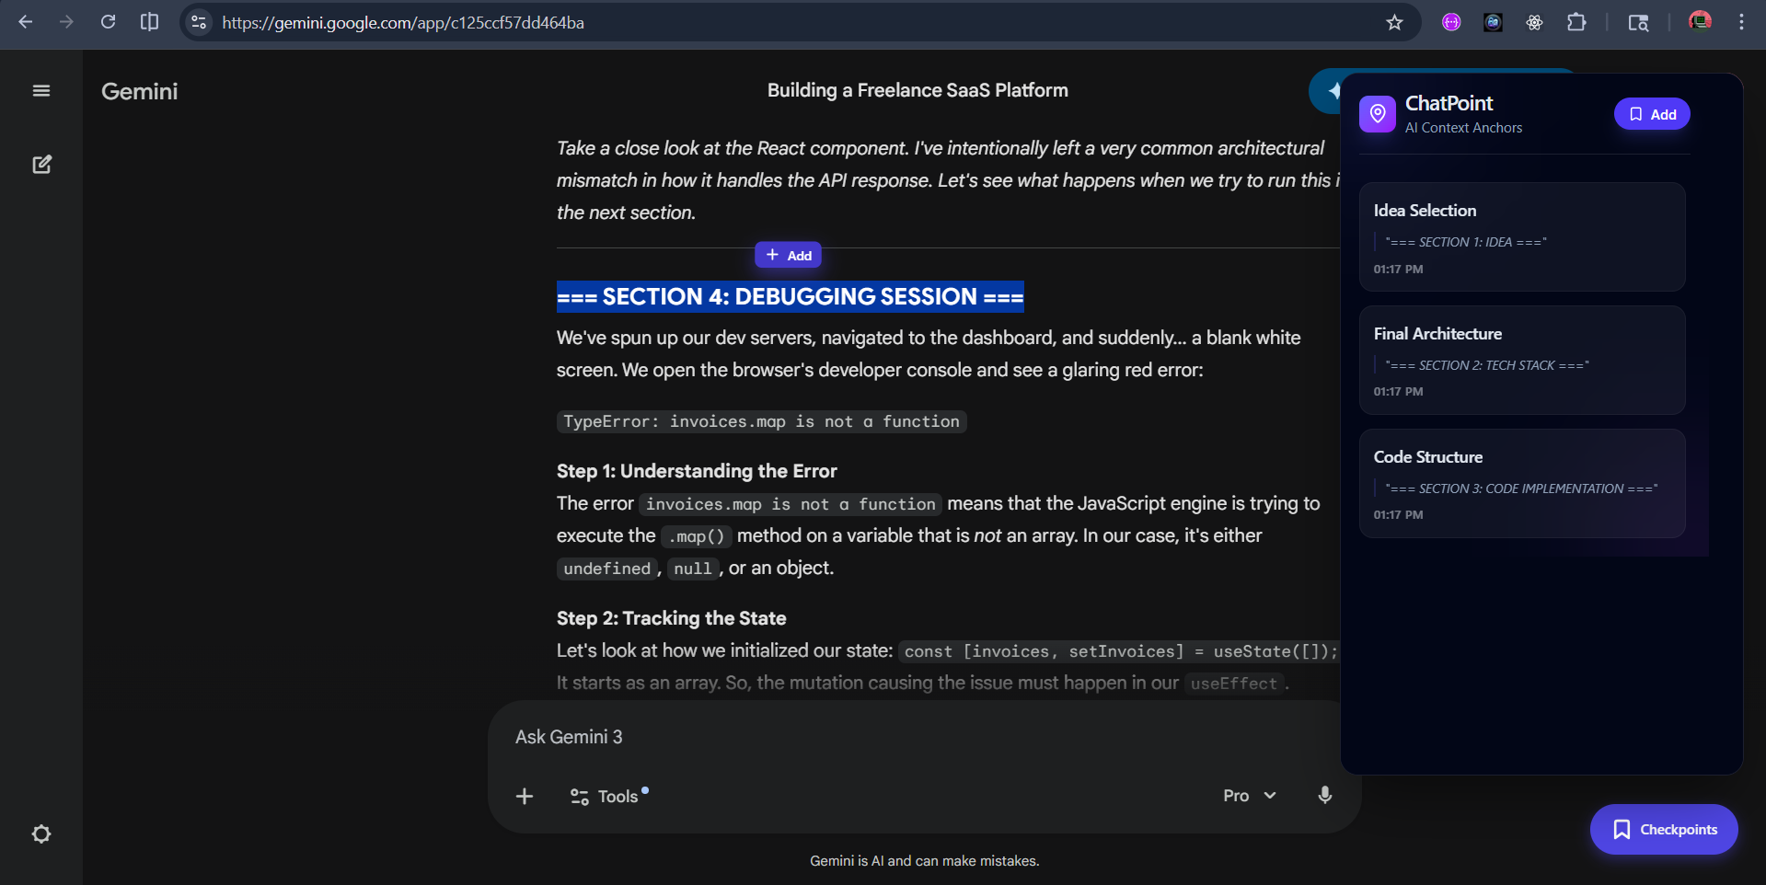
Task: Reload the page in the browser
Action: (x=108, y=22)
